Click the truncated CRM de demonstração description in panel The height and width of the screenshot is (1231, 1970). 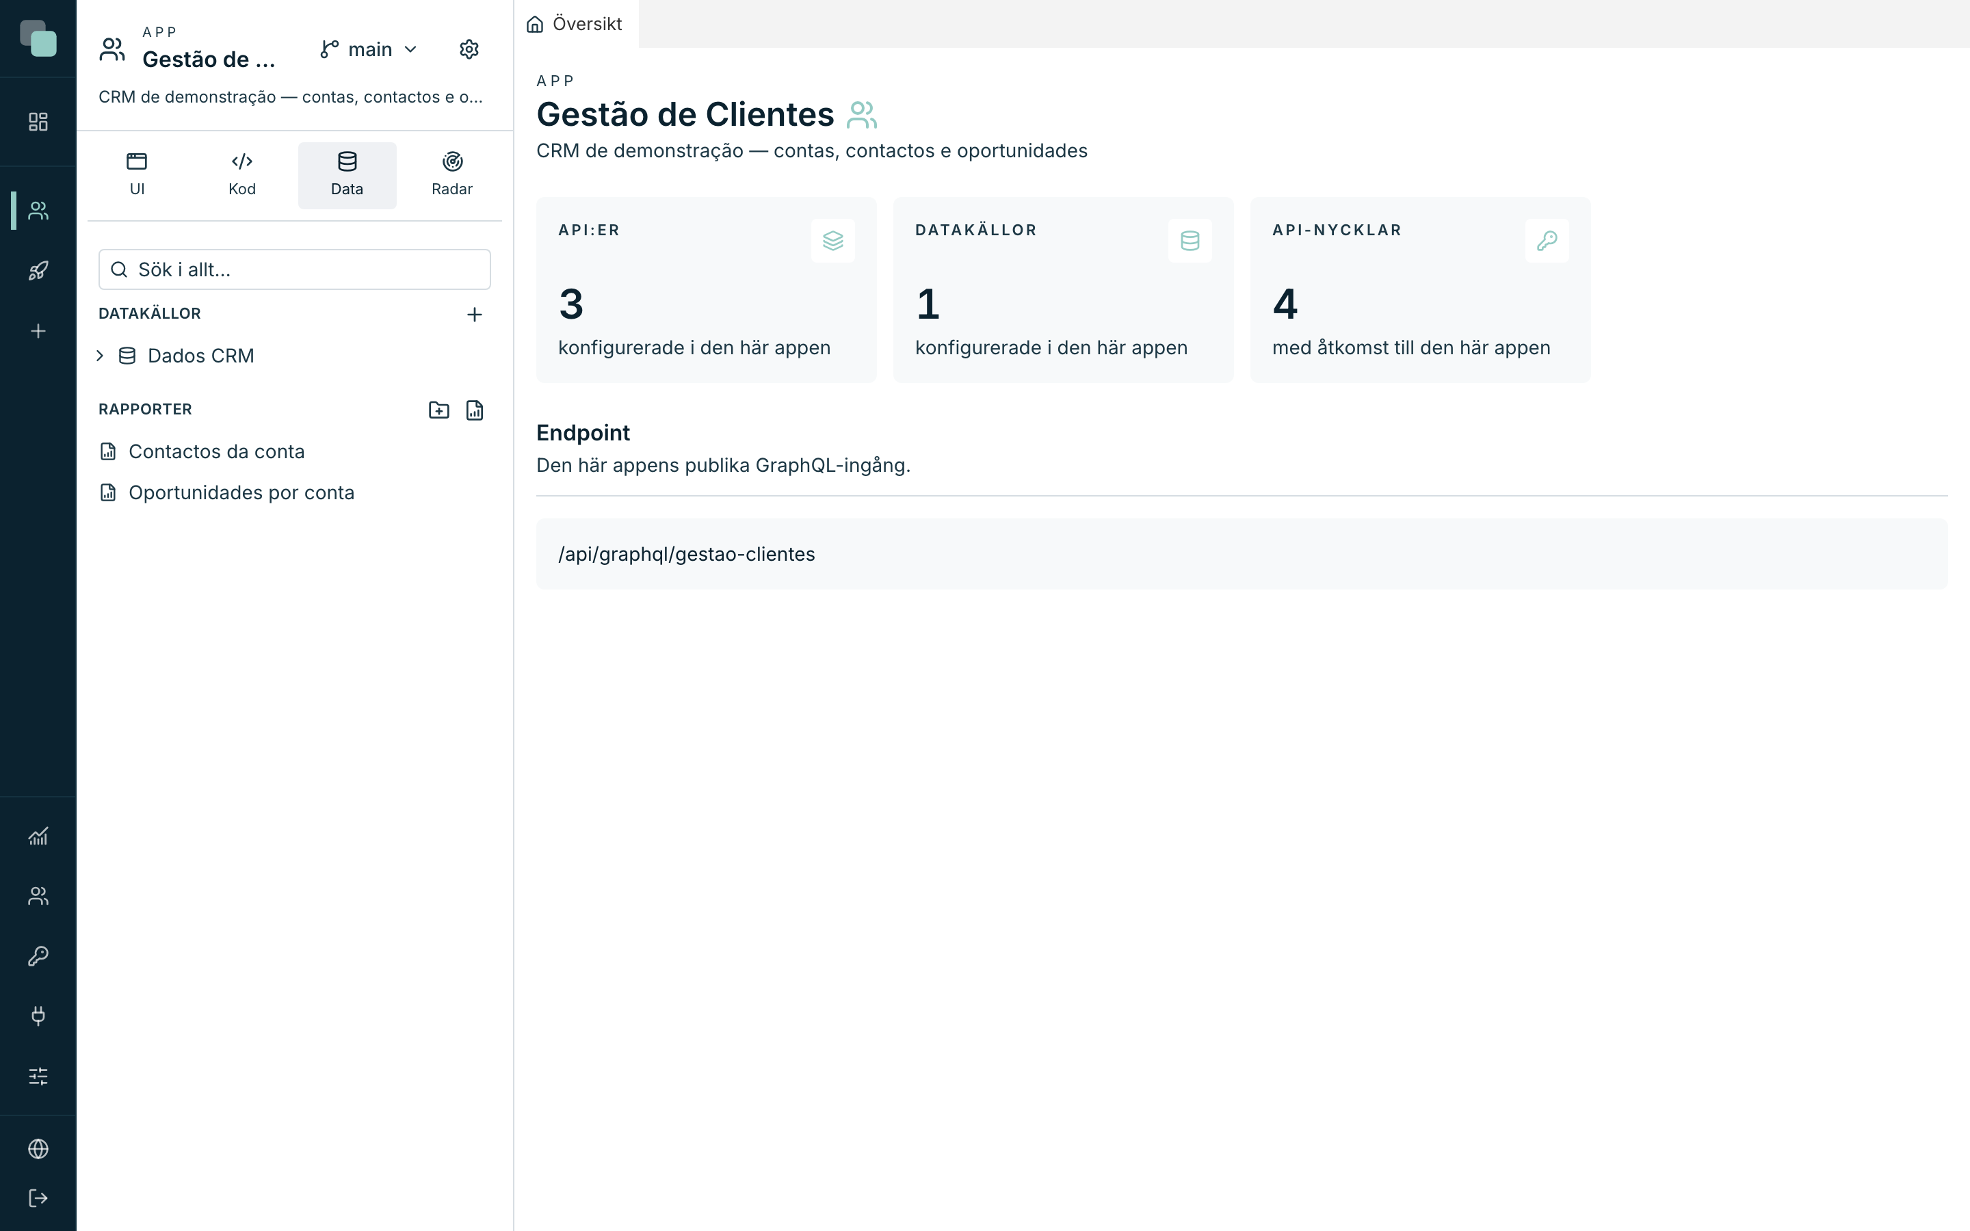coord(291,97)
